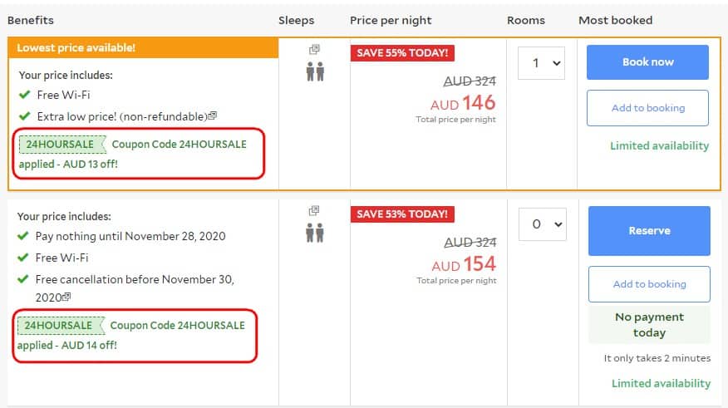
Task: Click the popup icon above second occupancy figures
Action: click(314, 211)
